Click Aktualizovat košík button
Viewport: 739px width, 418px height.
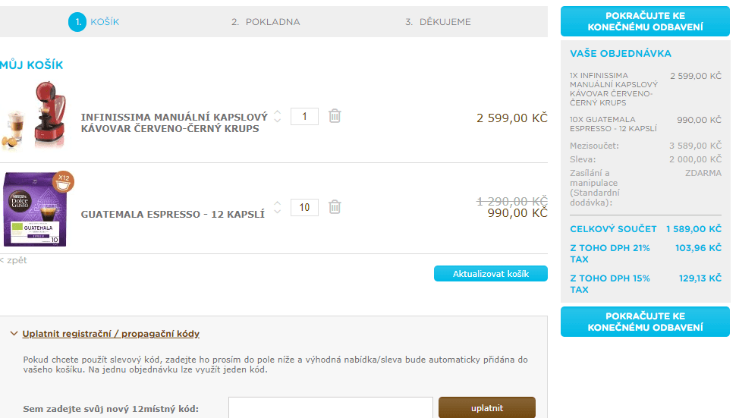click(x=491, y=274)
